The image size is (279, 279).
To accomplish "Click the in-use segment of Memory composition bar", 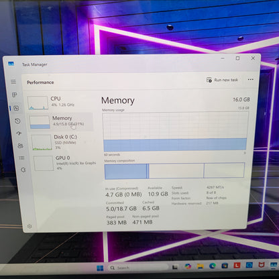I will click(125, 172).
